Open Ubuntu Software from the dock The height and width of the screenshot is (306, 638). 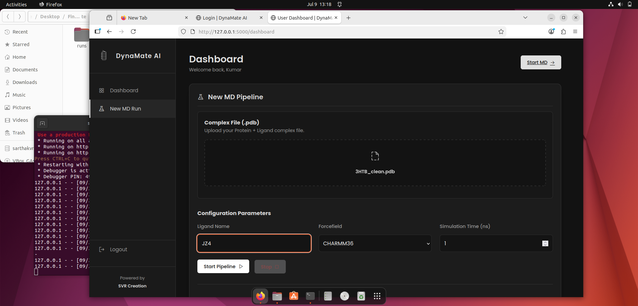[294, 296]
